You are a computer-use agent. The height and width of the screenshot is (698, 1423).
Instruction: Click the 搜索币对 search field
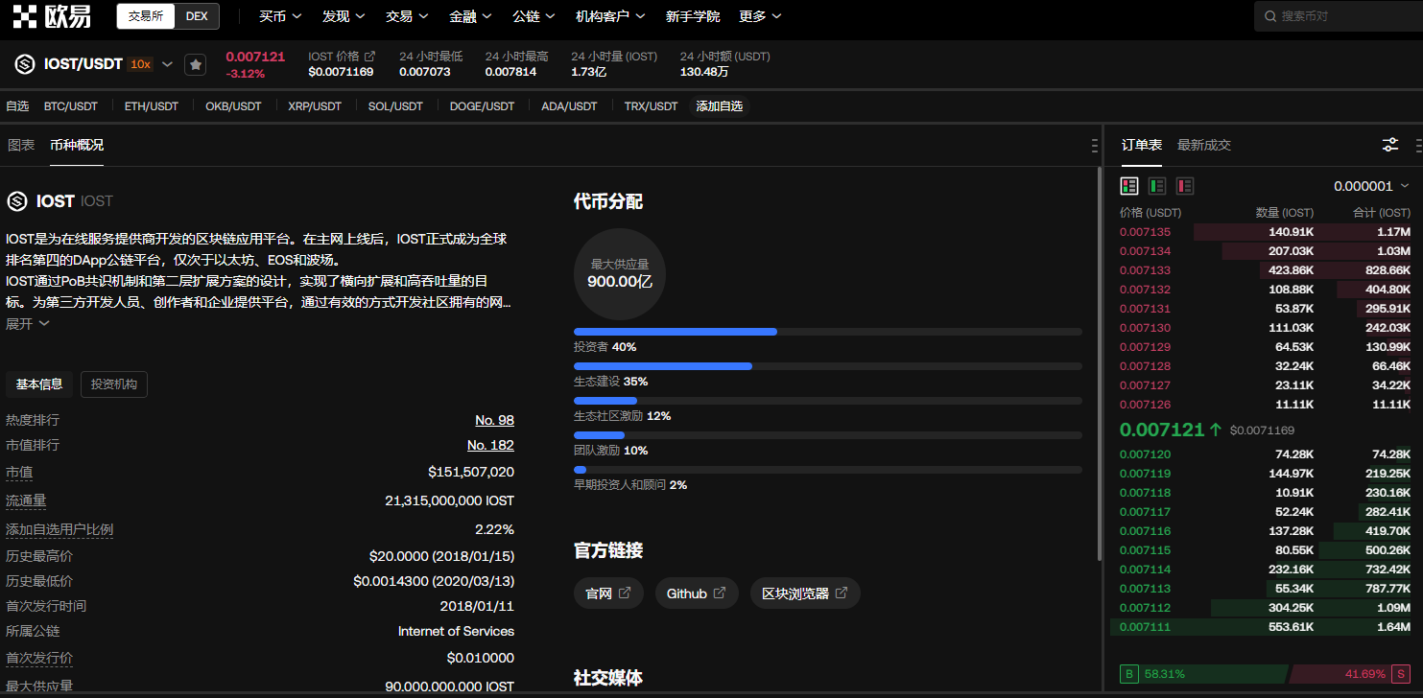click(1343, 16)
